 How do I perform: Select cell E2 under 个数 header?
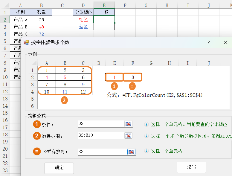tap(104, 19)
